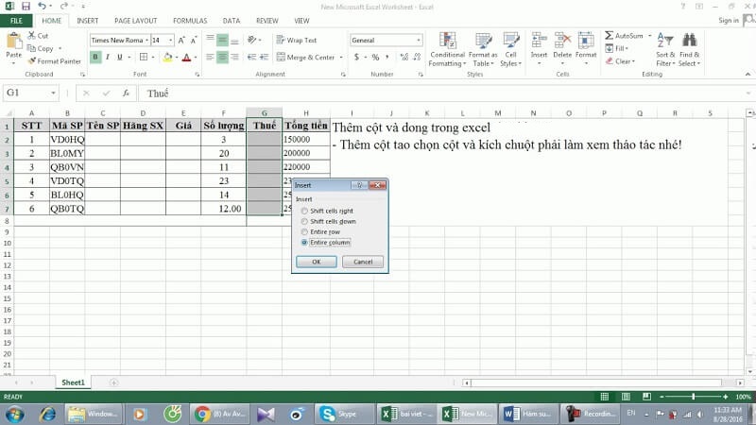756x425 pixels.
Task: Select Entire row radio option
Action: coord(304,232)
